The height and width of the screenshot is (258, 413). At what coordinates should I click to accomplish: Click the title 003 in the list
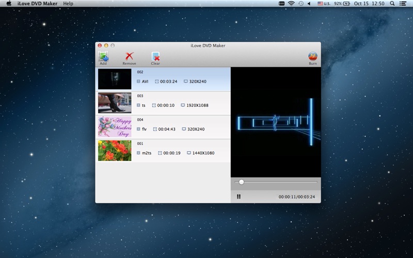(140, 96)
